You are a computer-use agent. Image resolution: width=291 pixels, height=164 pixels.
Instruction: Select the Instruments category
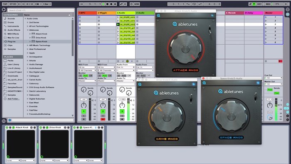click(13, 26)
